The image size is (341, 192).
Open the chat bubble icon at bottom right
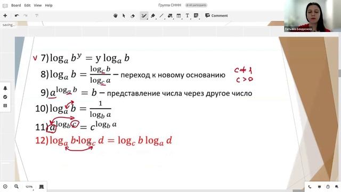click(337, 187)
